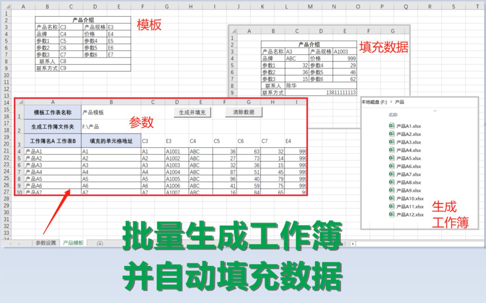Sort files by the 名称 column header
Viewport: 486px width, 303px height.
[x=393, y=115]
